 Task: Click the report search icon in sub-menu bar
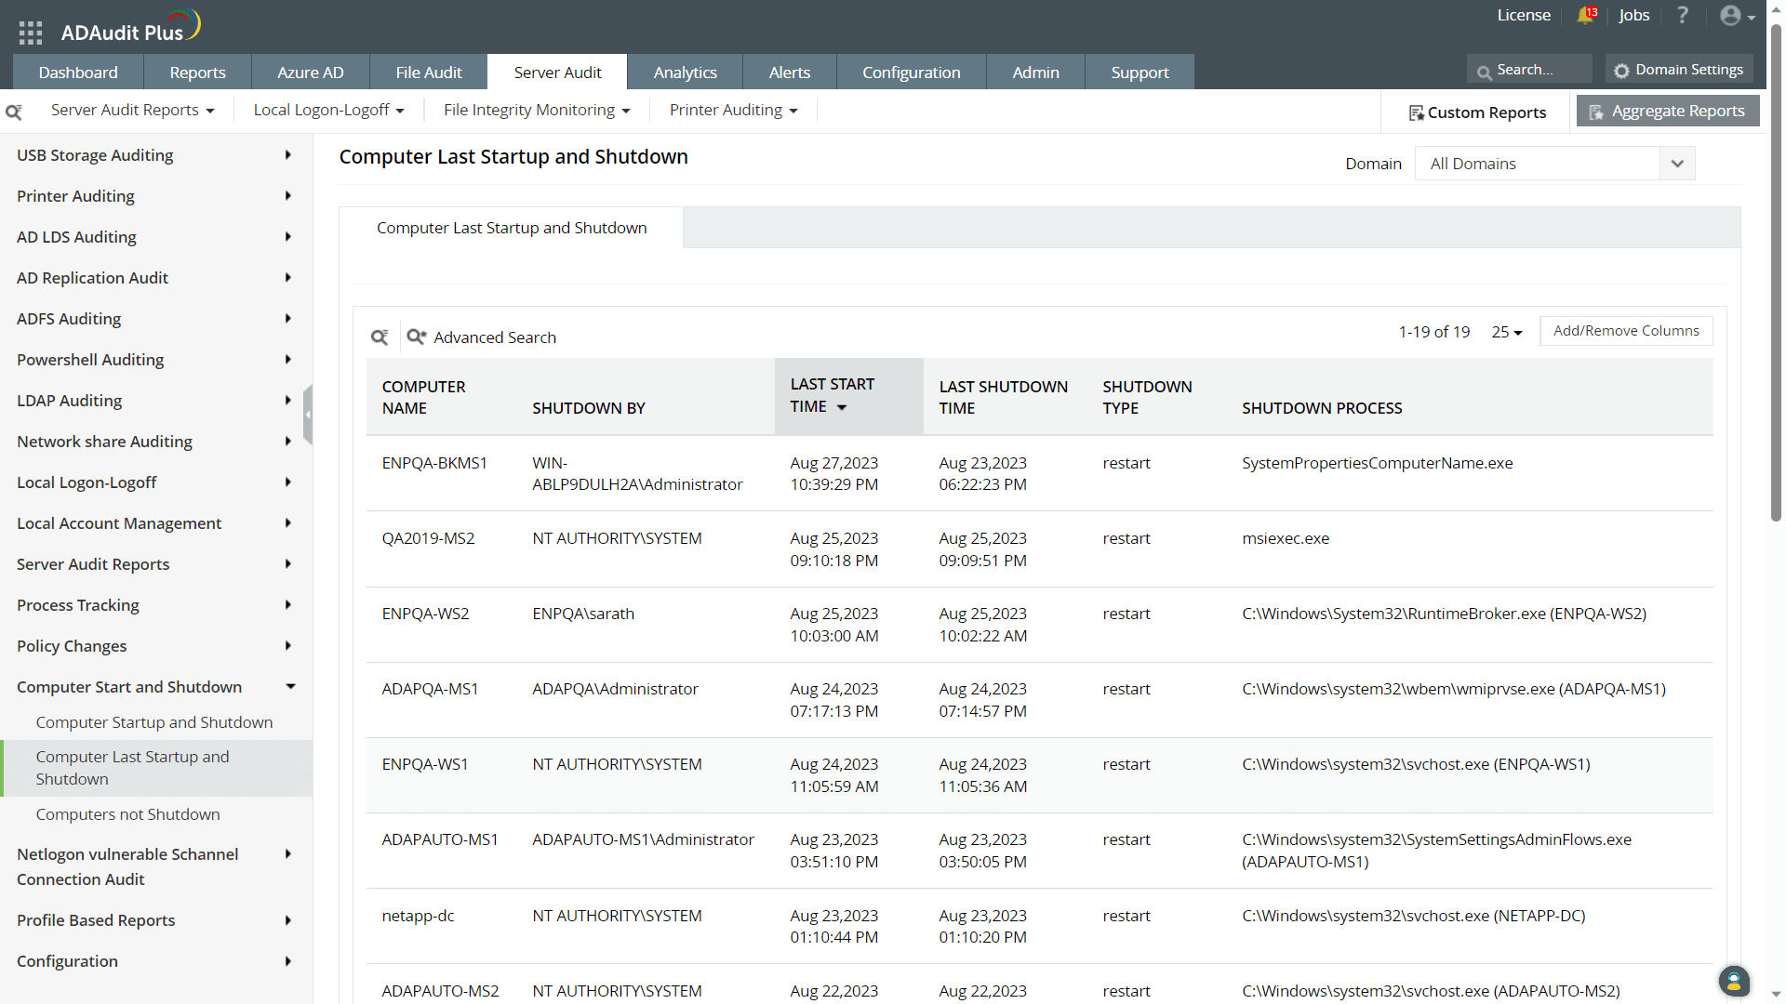(x=14, y=112)
